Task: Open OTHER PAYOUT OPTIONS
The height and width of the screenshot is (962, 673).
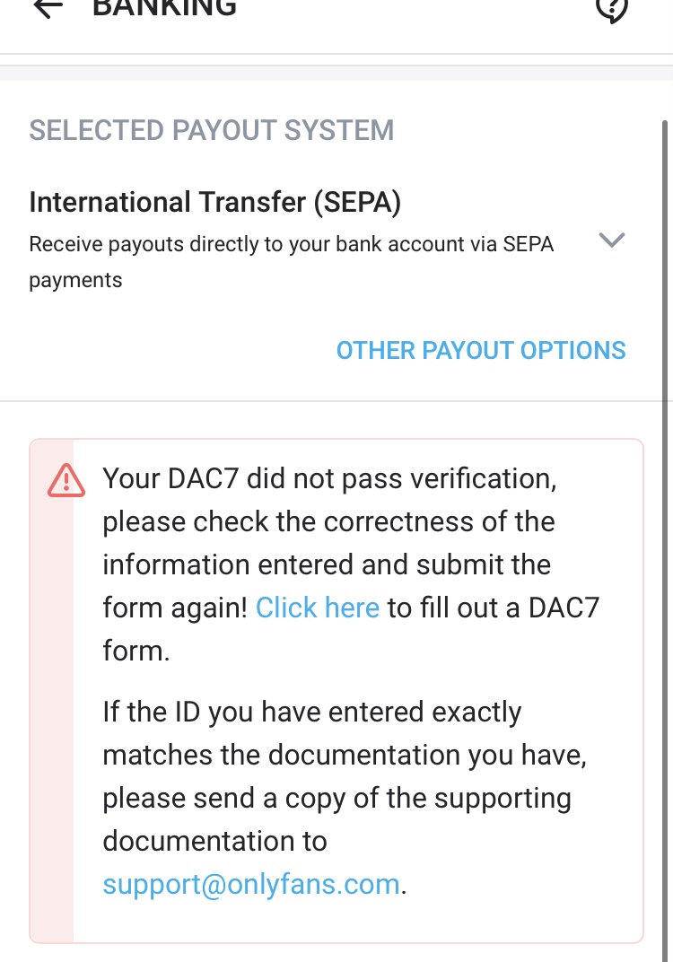Action: pyautogui.click(x=481, y=350)
